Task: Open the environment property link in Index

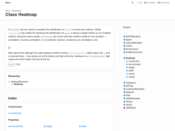Action: [17, 126]
